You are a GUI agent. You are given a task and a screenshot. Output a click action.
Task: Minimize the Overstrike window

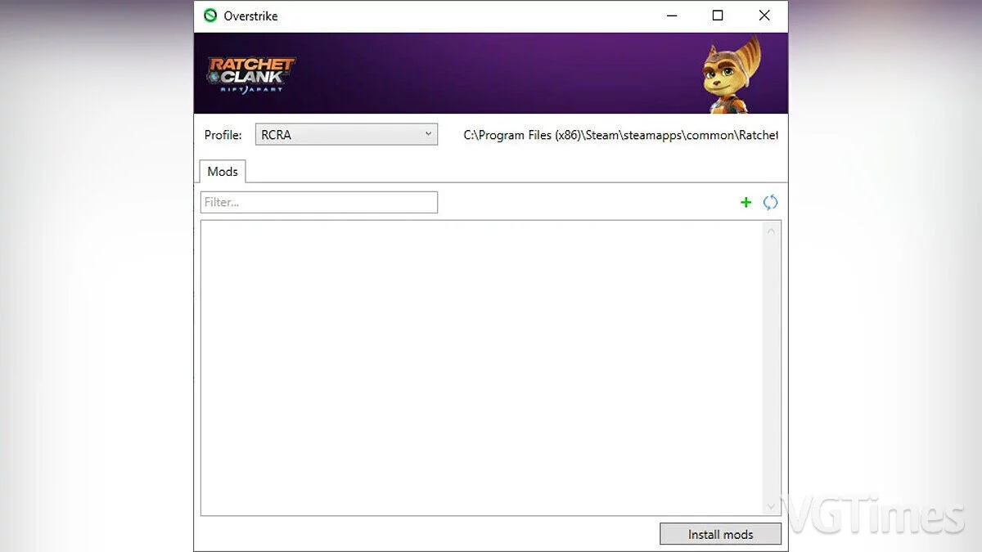[x=672, y=16]
